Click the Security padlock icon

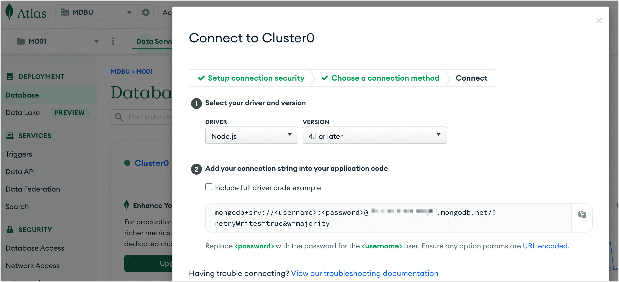coord(10,229)
